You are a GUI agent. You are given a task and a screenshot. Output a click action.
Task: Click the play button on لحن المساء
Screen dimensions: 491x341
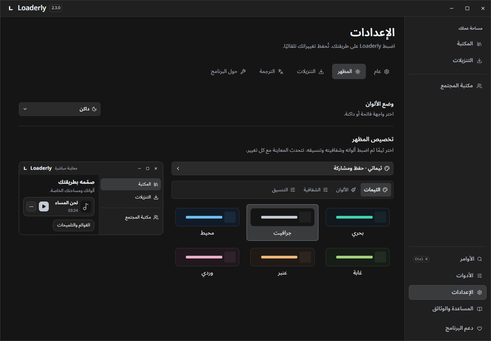[44, 207]
